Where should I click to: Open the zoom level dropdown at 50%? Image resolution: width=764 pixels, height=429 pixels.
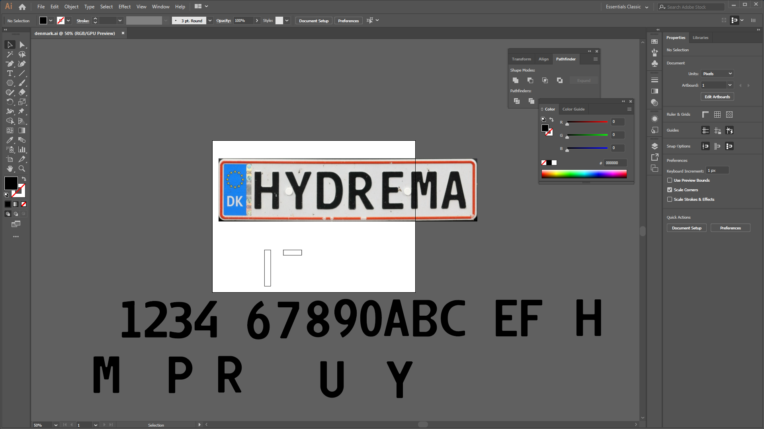click(x=56, y=425)
